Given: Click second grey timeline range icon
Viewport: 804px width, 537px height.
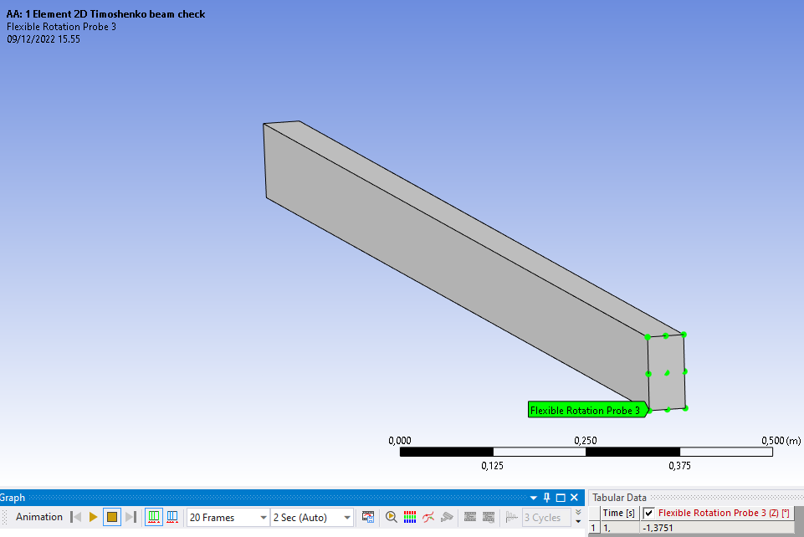Looking at the screenshot, I should [x=489, y=517].
